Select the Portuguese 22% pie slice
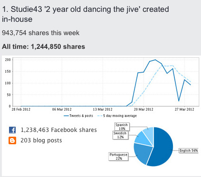Image resolution: width=201 pixels, height=177 pixels. pyautogui.click(x=142, y=153)
